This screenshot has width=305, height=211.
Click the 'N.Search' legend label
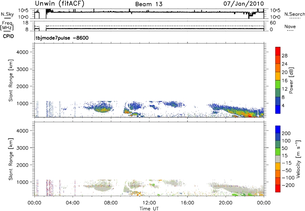click(x=295, y=14)
